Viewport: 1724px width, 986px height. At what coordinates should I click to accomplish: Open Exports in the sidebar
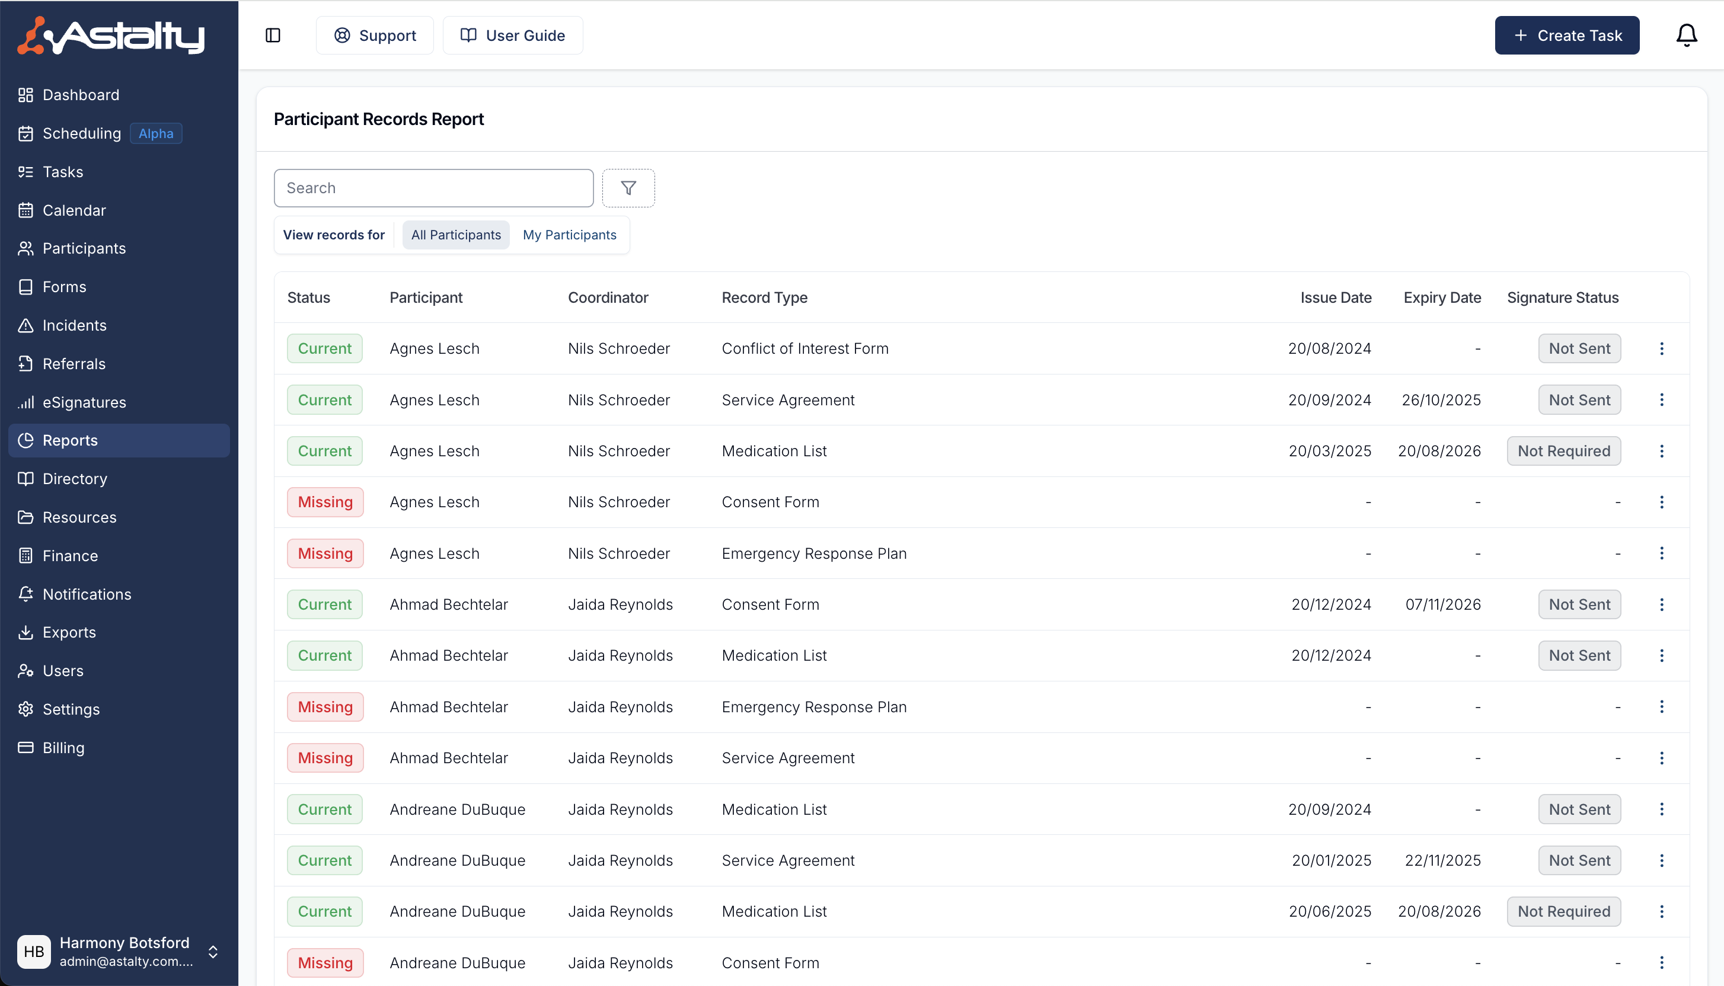click(x=119, y=632)
